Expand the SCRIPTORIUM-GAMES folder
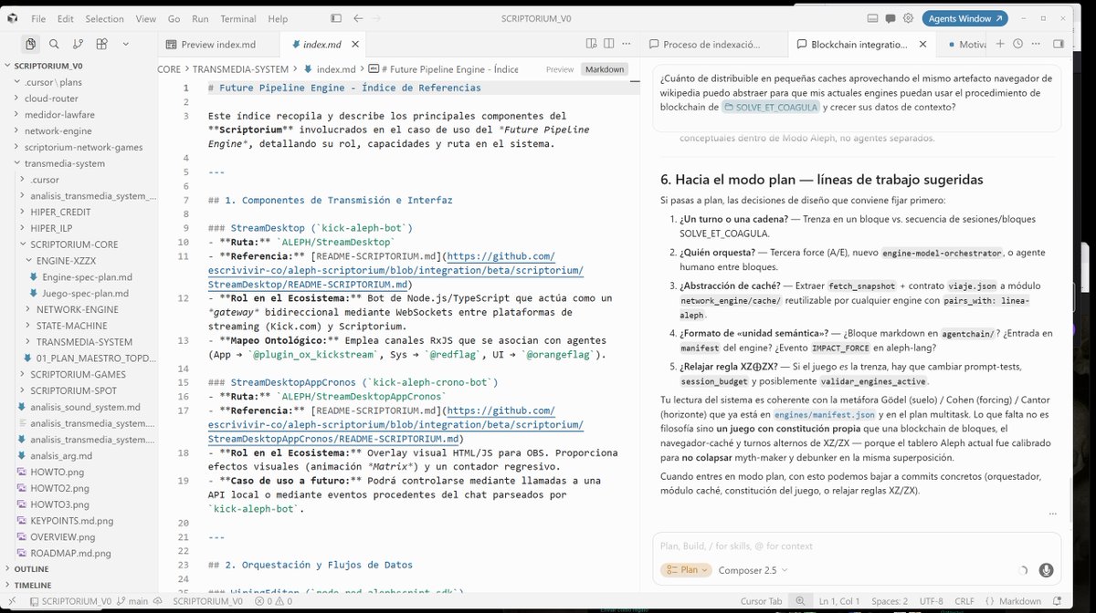Viewport: 1096px width, 613px height. [79, 374]
